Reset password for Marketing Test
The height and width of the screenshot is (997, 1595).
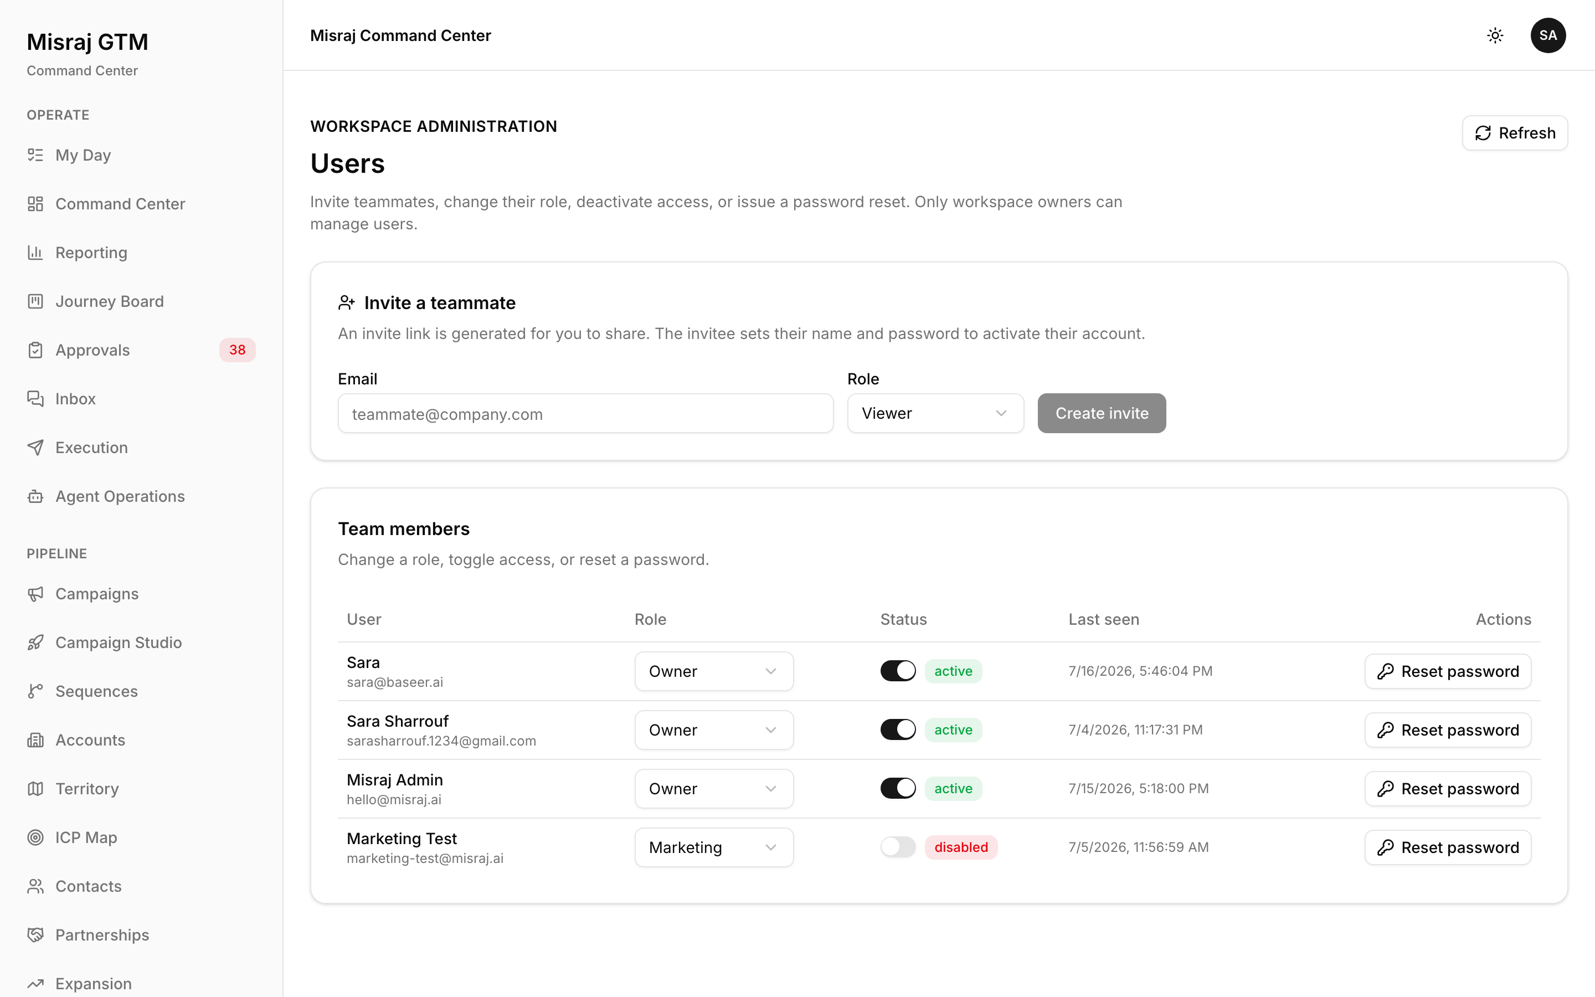point(1447,847)
